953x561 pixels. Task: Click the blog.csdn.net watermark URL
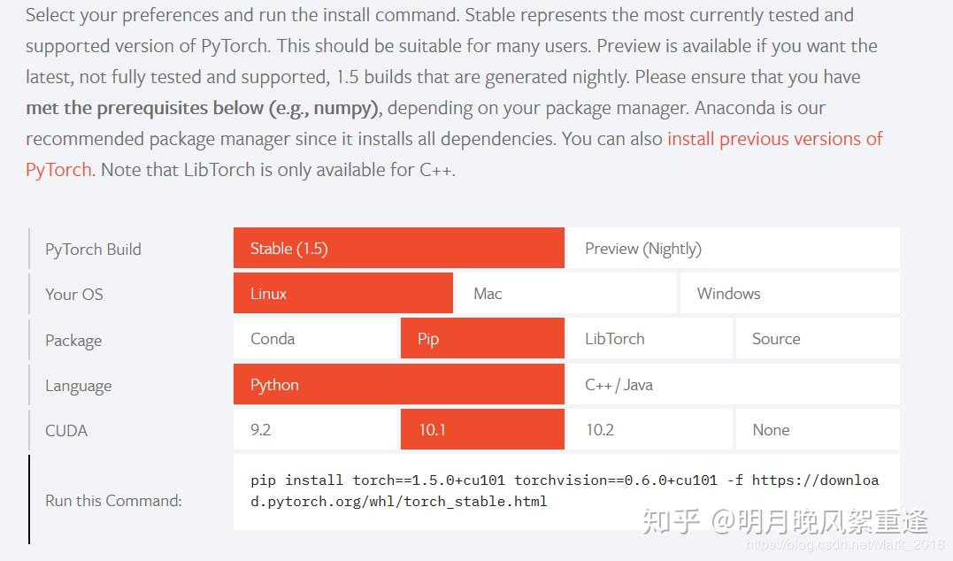pos(845,544)
